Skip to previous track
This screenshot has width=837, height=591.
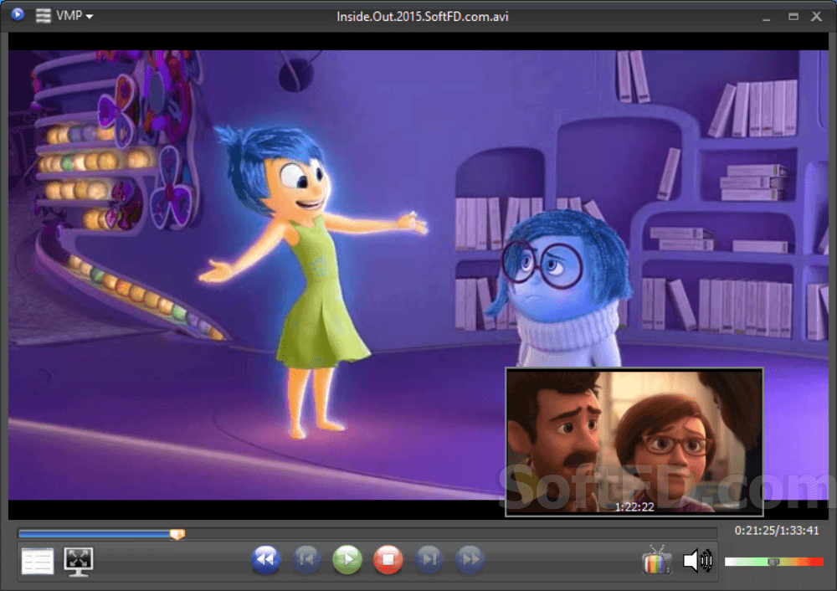click(x=306, y=559)
